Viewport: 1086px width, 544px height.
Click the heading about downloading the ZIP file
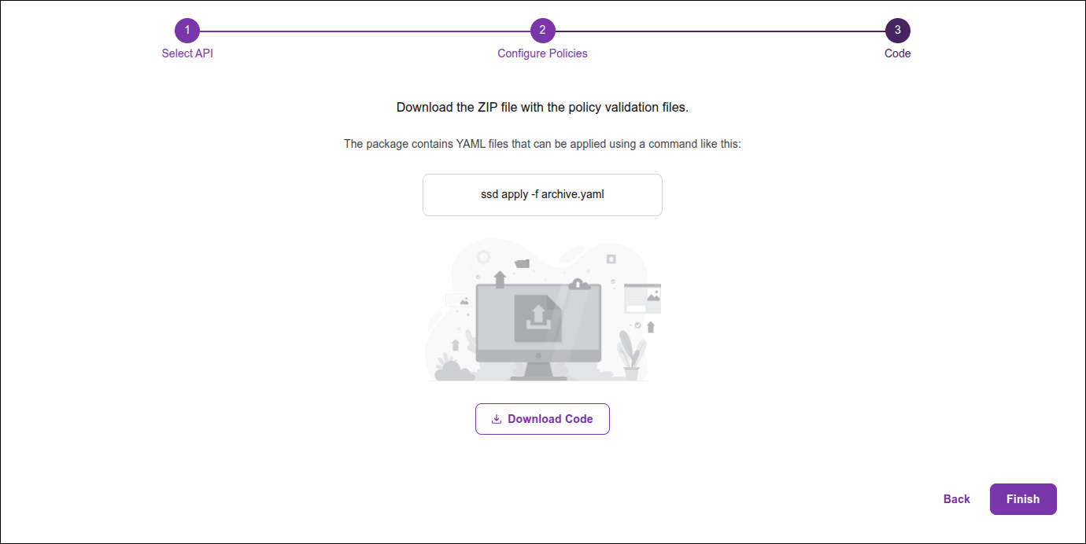pos(542,107)
